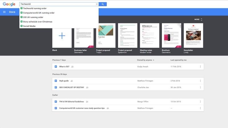This screenshot has width=228, height=128.
Task: Click owner name Charlotte Jee
Action: coord(143,87)
